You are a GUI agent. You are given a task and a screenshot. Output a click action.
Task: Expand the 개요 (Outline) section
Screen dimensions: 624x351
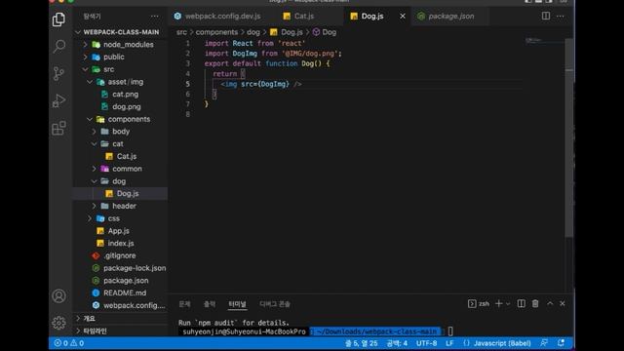click(120, 319)
